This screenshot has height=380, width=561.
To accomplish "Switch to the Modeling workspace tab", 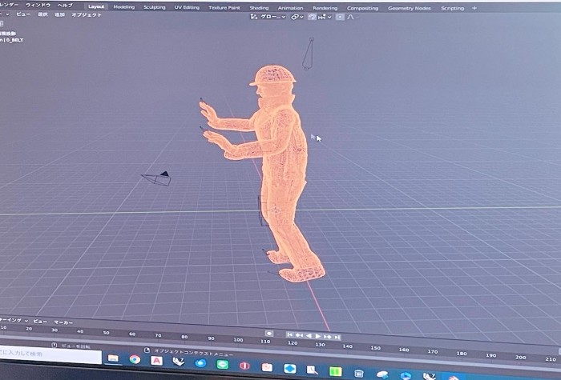I will [x=124, y=7].
